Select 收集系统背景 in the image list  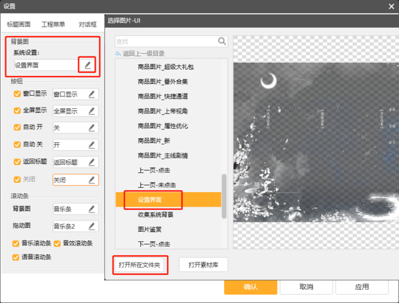[x=156, y=213]
